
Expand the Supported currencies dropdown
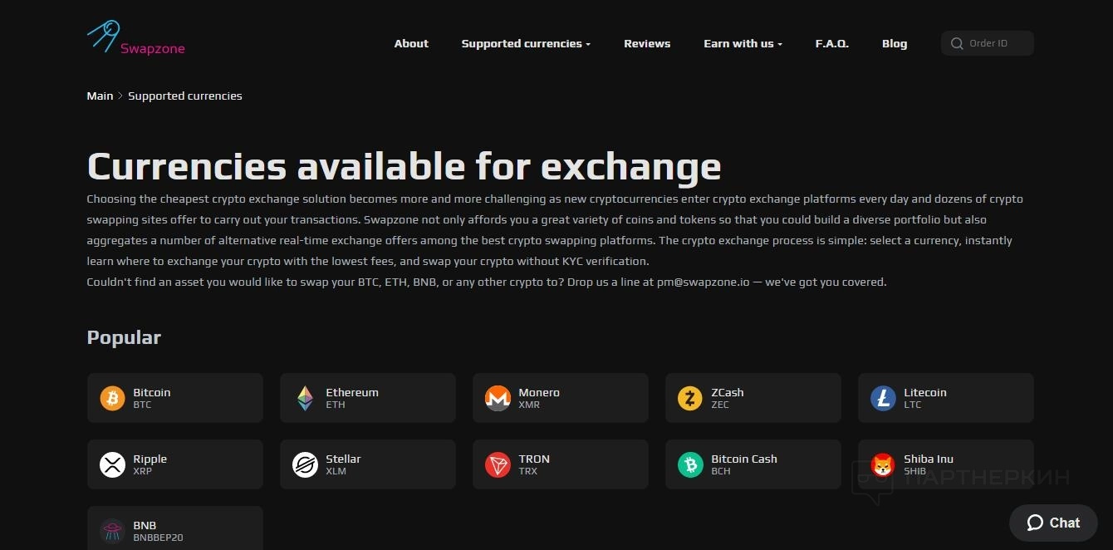pos(526,44)
